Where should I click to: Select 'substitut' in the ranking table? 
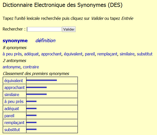[12, 130]
